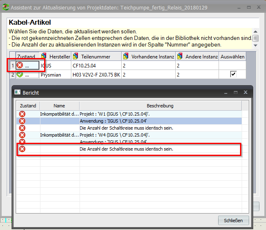266x230 pixels.
Task: Sort report by Beschreibung column header
Action: click(160, 106)
